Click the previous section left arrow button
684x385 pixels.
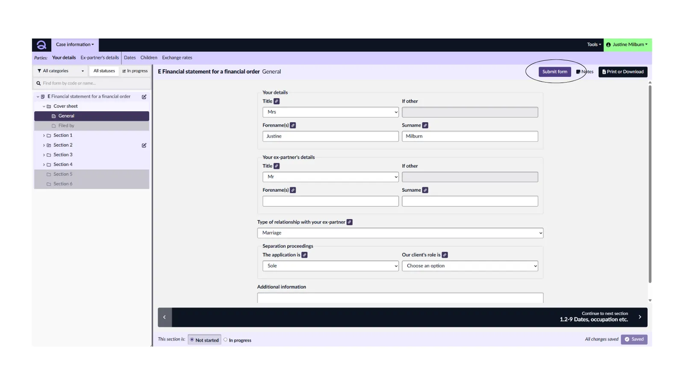pos(165,317)
